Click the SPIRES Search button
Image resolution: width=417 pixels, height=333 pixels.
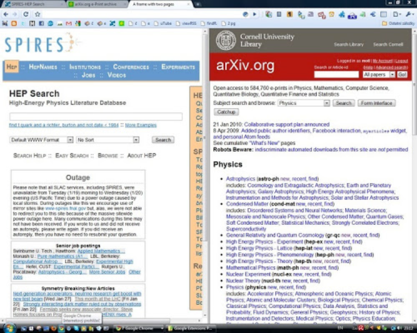coord(163,139)
